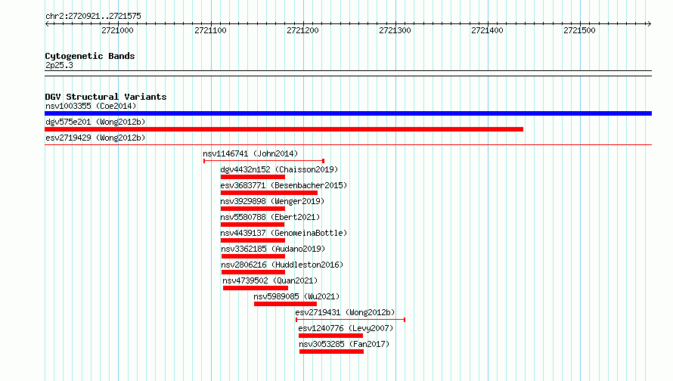
Task: Open esv1240776 (Levy2007) label
Action: click(x=346, y=328)
